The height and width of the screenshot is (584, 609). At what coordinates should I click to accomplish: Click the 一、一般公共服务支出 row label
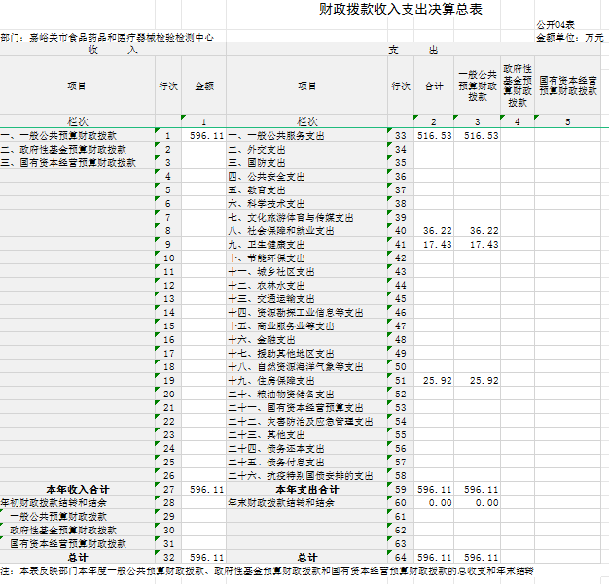pyautogui.click(x=271, y=136)
